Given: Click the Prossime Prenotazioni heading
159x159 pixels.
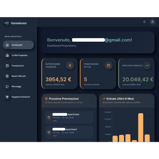Looking at the screenshot, I should (x=64, y=99).
